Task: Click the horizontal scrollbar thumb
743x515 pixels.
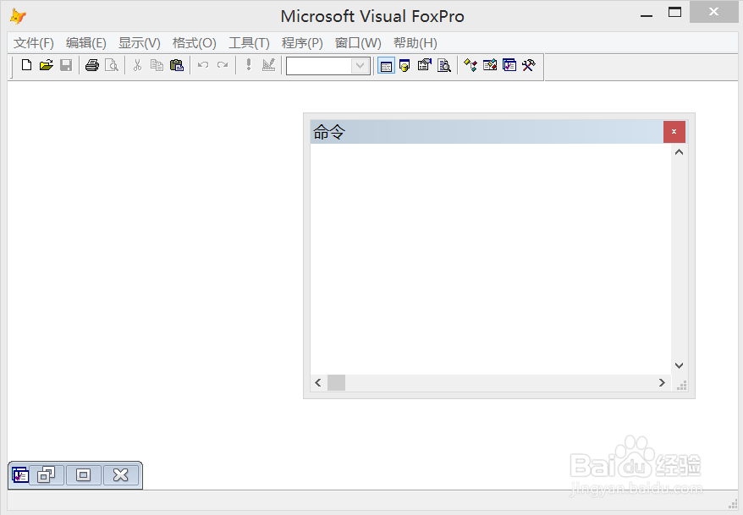Action: pyautogui.click(x=337, y=382)
